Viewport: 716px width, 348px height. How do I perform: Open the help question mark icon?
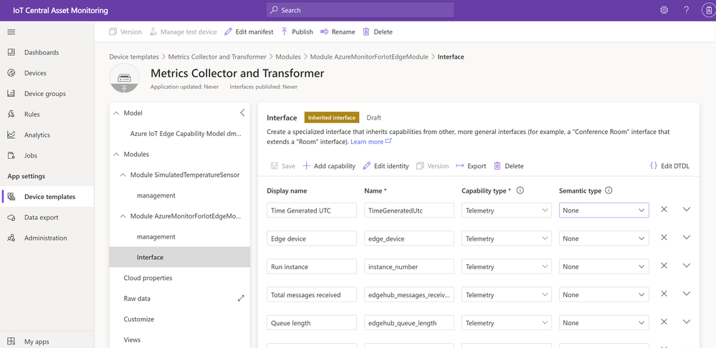[x=687, y=10]
